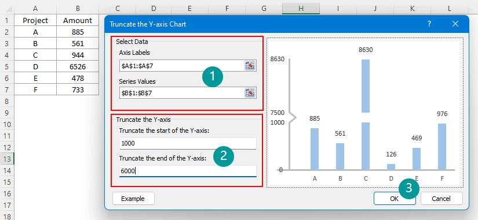This screenshot has width=478, height=220.
Task: Open the Example button
Action: (133, 199)
